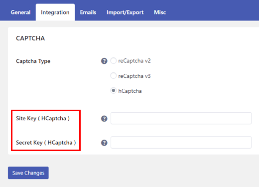
Task: Focus the Site Key (HCaptcha) input field
Action: coord(181,118)
